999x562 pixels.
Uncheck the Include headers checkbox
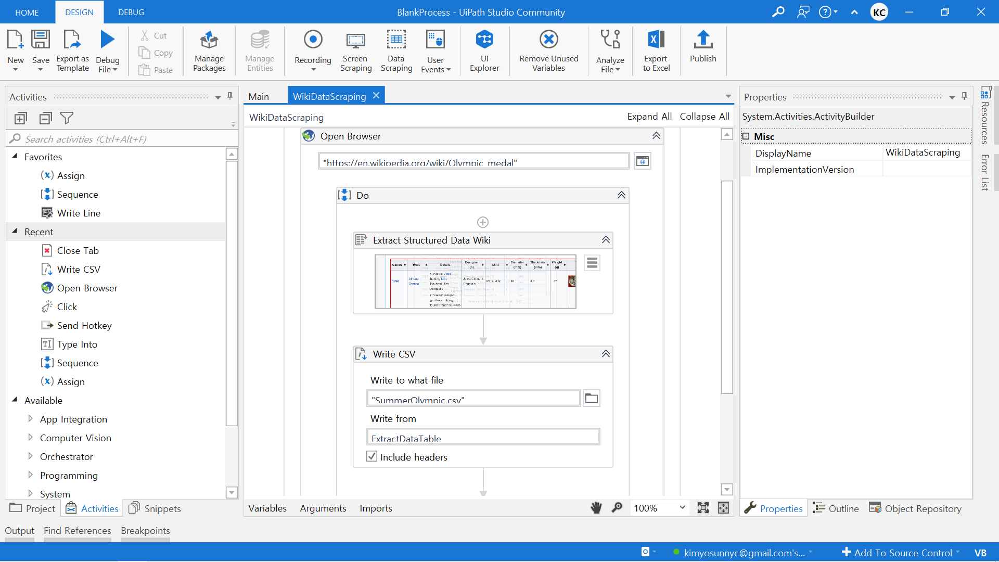(x=372, y=457)
